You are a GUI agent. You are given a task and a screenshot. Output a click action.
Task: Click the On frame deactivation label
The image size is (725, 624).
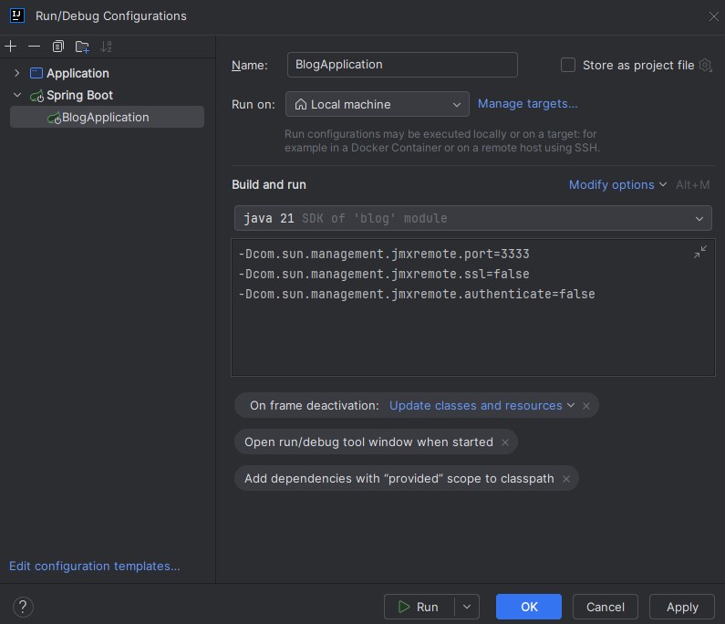click(315, 405)
